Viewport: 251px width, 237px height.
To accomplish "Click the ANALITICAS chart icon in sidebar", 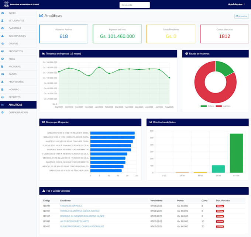I will click(3, 105).
